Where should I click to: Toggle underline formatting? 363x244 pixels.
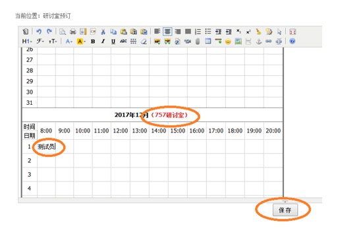[x=113, y=42]
